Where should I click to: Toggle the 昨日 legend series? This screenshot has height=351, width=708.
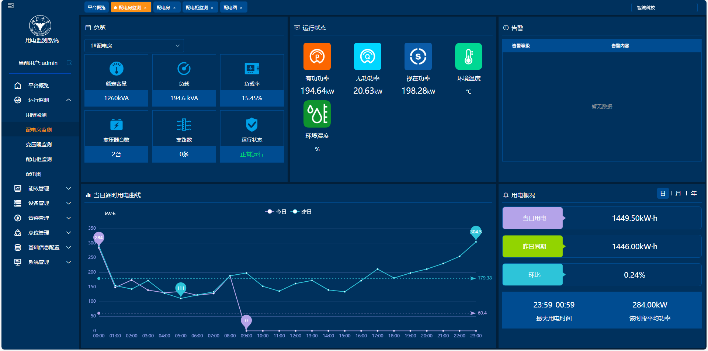click(x=302, y=212)
